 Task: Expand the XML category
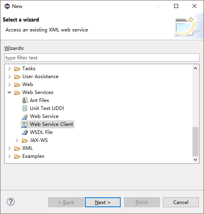(10, 148)
